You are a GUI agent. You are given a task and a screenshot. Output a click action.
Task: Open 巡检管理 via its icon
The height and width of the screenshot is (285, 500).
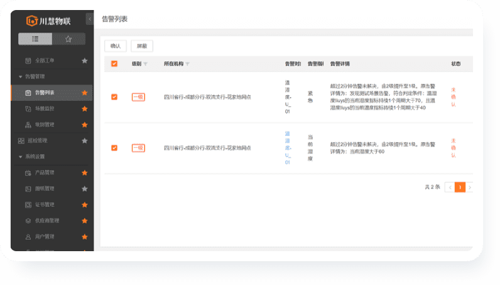pos(21,140)
